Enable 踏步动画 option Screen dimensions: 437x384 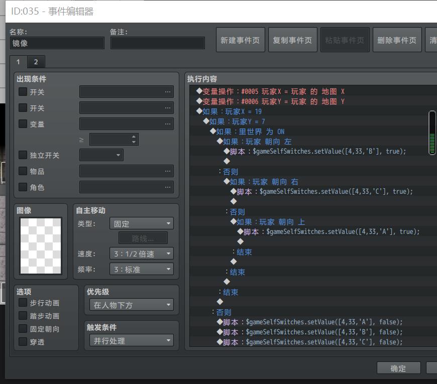click(x=23, y=316)
